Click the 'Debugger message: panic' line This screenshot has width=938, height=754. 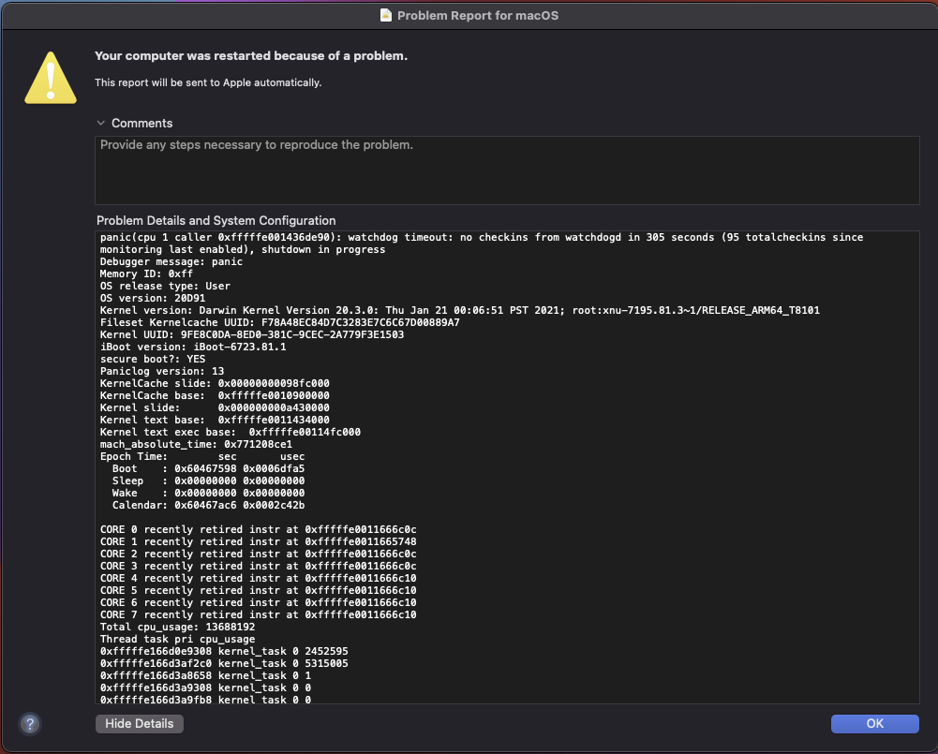(171, 262)
